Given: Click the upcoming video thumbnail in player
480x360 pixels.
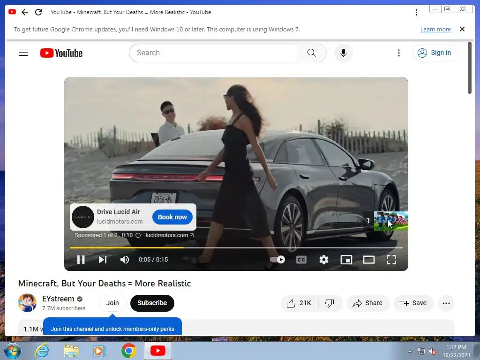Looking at the screenshot, I should pyautogui.click(x=391, y=221).
